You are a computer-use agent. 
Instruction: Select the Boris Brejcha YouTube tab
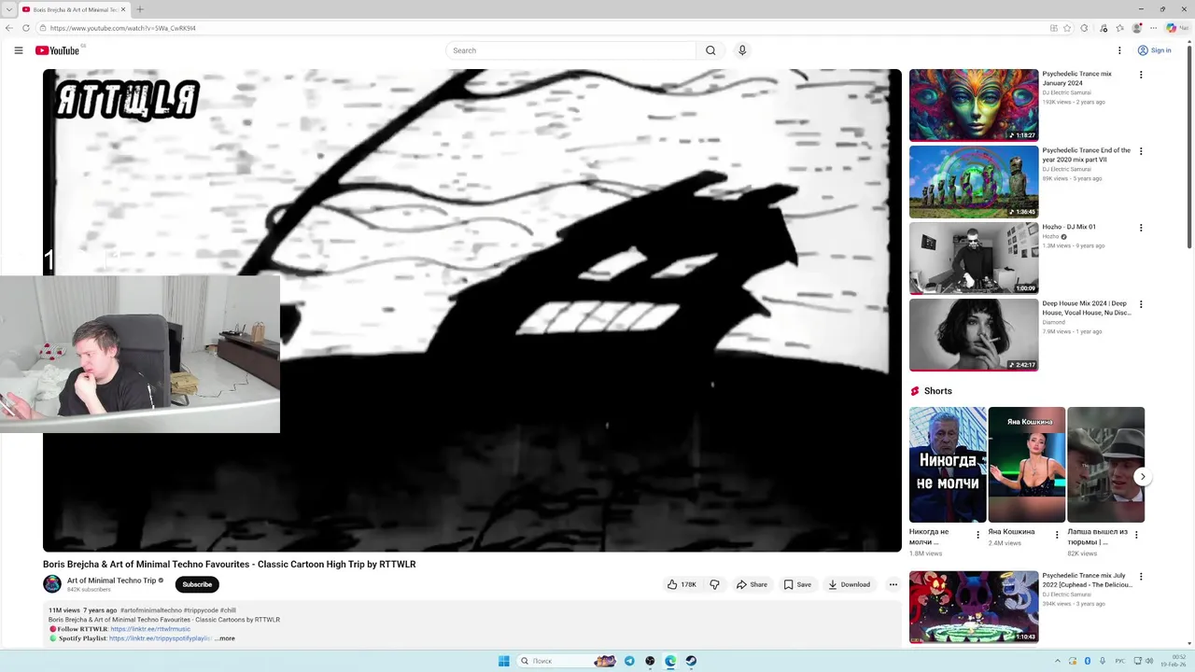pos(74,9)
